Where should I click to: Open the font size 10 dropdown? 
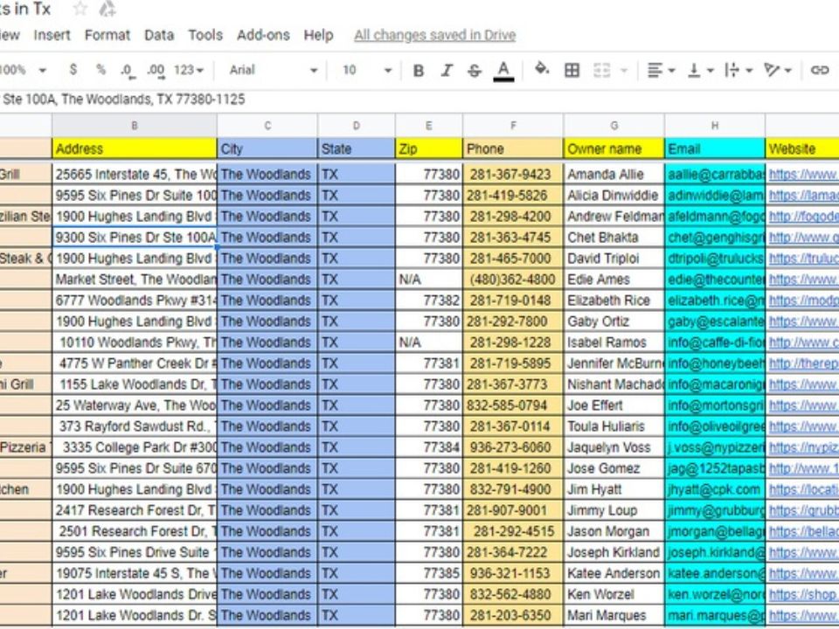(367, 70)
